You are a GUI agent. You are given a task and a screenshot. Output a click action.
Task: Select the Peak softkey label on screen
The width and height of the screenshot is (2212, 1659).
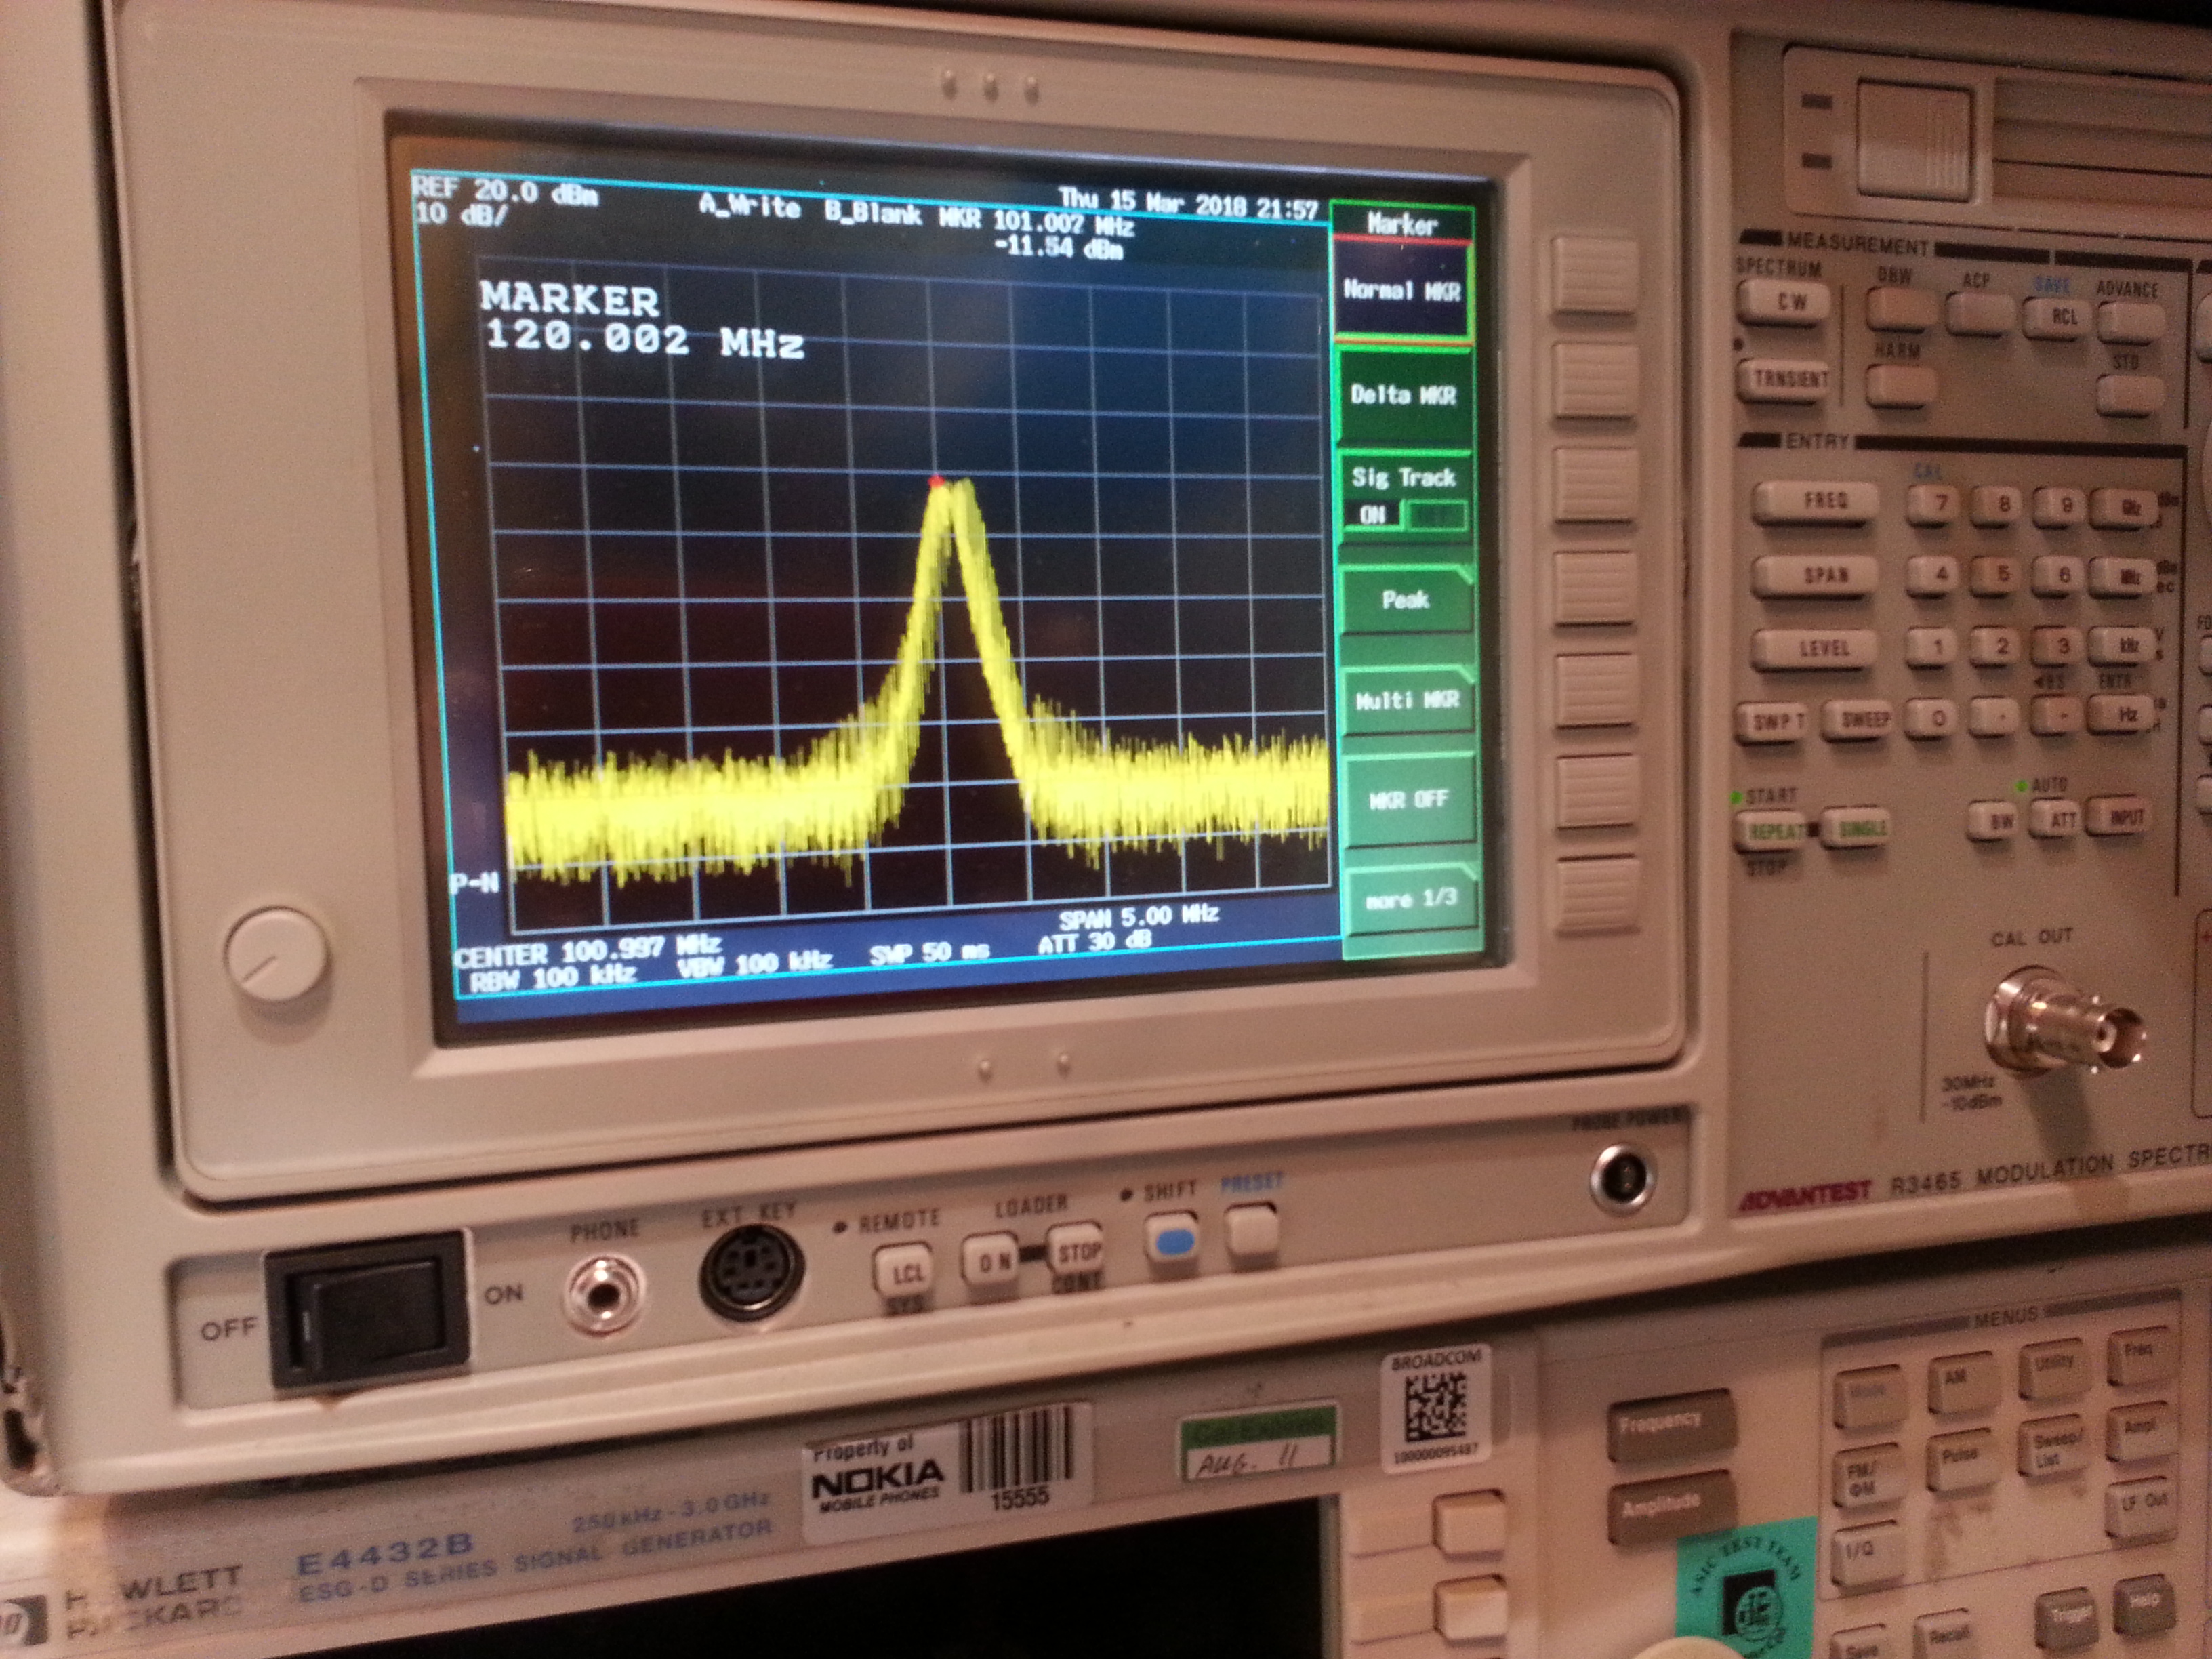pyautogui.click(x=1406, y=600)
